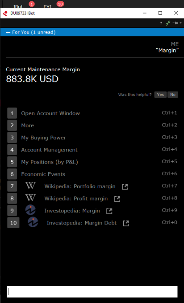Select option 1 Open Account Window
The image size is (184, 303).
[x=92, y=113]
